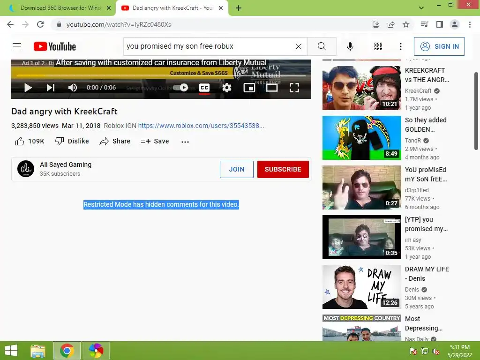Clear the search box with the X
Viewport: 480px width, 360px height.
299,46
